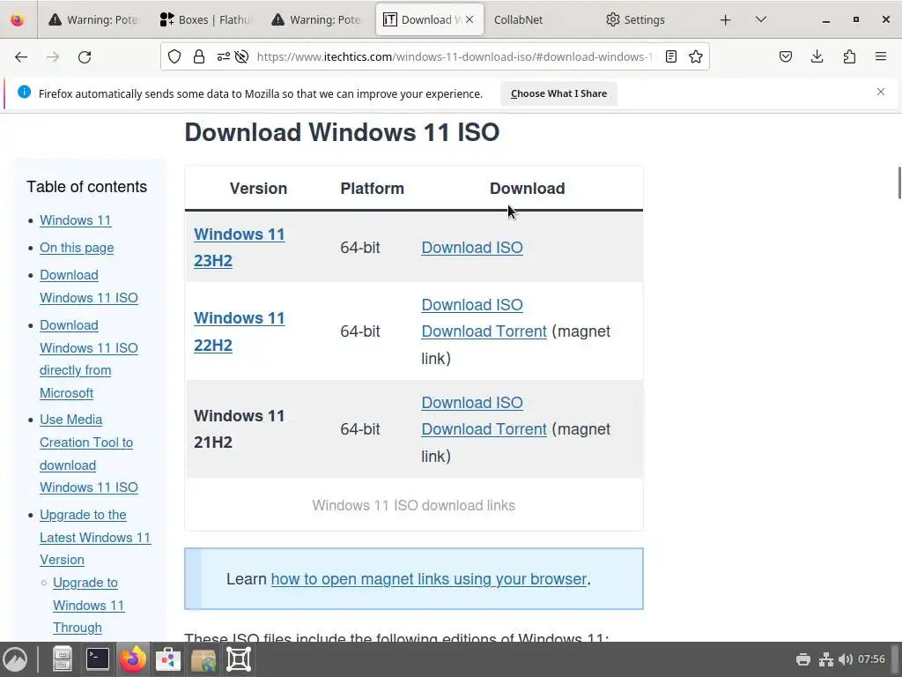Click the URL address bar field
This screenshot has height=677, width=902.
click(455, 56)
